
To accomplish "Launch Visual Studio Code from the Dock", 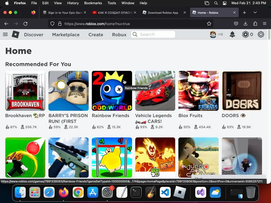I will click(x=165, y=192).
